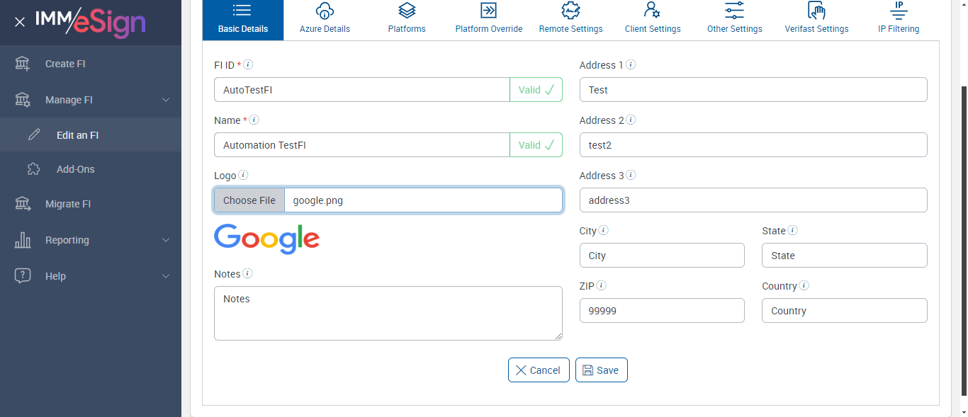Click the Save button
This screenshot has width=968, height=417.
(601, 370)
